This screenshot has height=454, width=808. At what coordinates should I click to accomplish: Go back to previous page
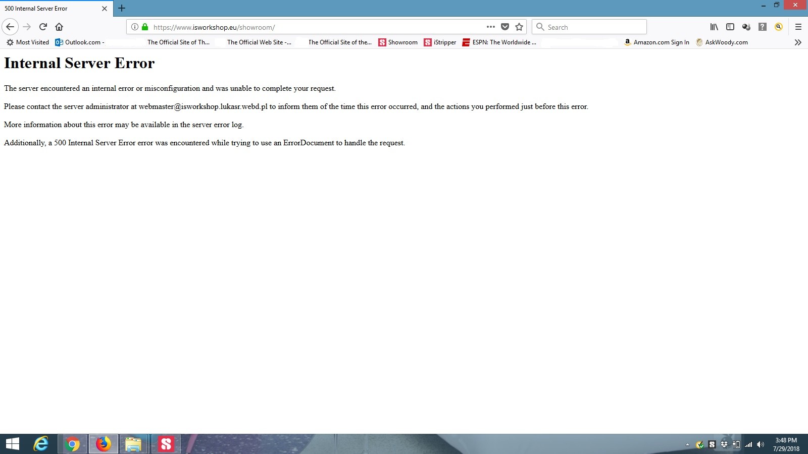(10, 27)
